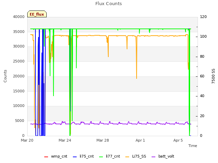The height and width of the screenshot is (163, 218).
Task: Click the blue li75_cnt legend swatch
Action: [x=75, y=157]
